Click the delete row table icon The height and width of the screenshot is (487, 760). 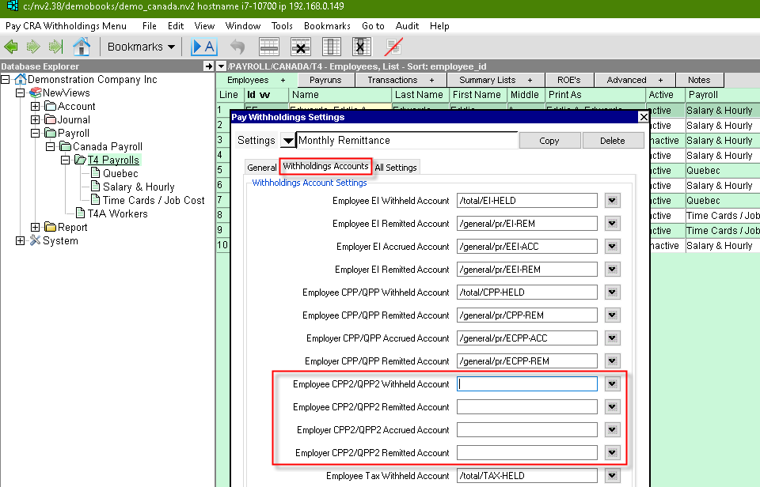pos(300,47)
